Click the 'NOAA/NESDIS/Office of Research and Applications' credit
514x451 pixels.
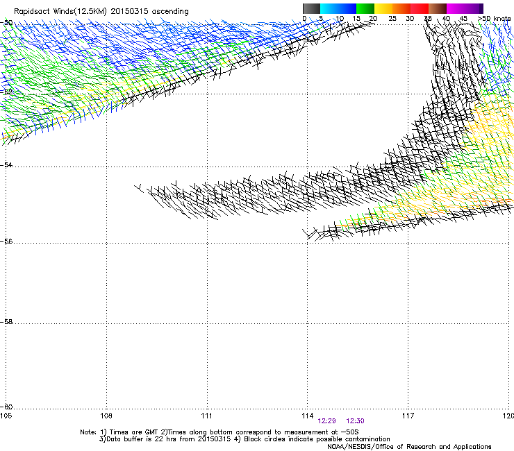409,447
